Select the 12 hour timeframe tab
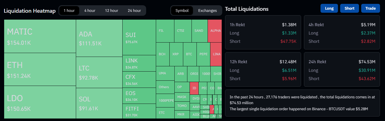The height and width of the screenshot is (121, 385). click(x=112, y=11)
